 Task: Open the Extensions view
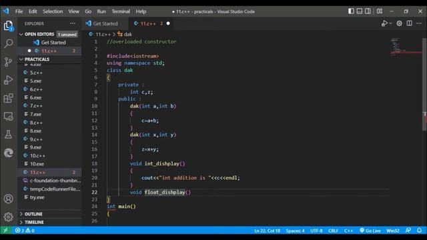8,98
